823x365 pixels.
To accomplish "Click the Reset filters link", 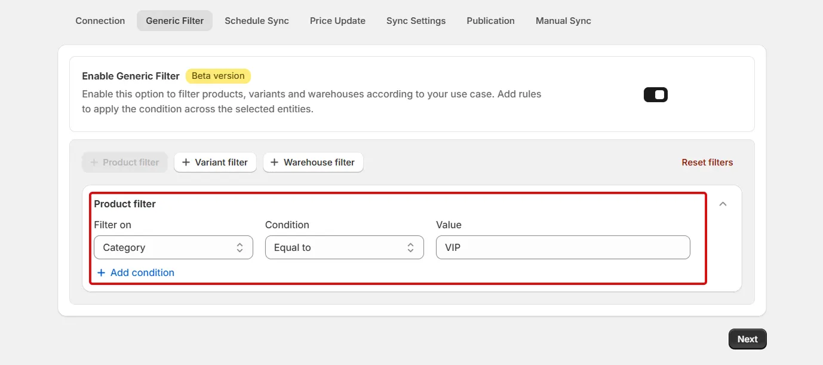I will [x=707, y=162].
